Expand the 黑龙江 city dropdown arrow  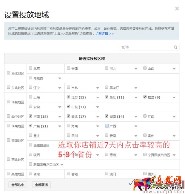[x=136, y=88]
